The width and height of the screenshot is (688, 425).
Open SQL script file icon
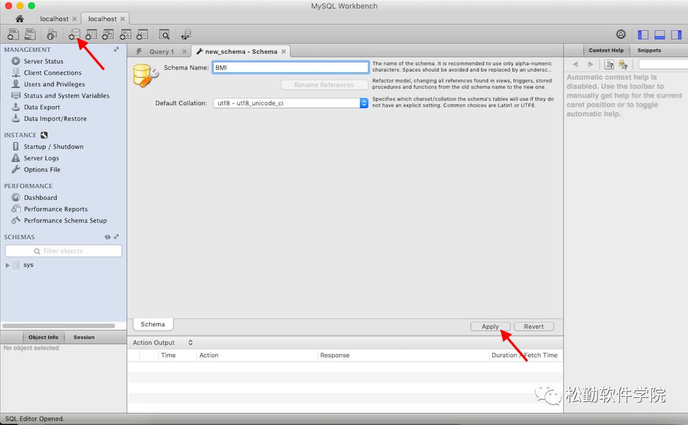[30, 34]
